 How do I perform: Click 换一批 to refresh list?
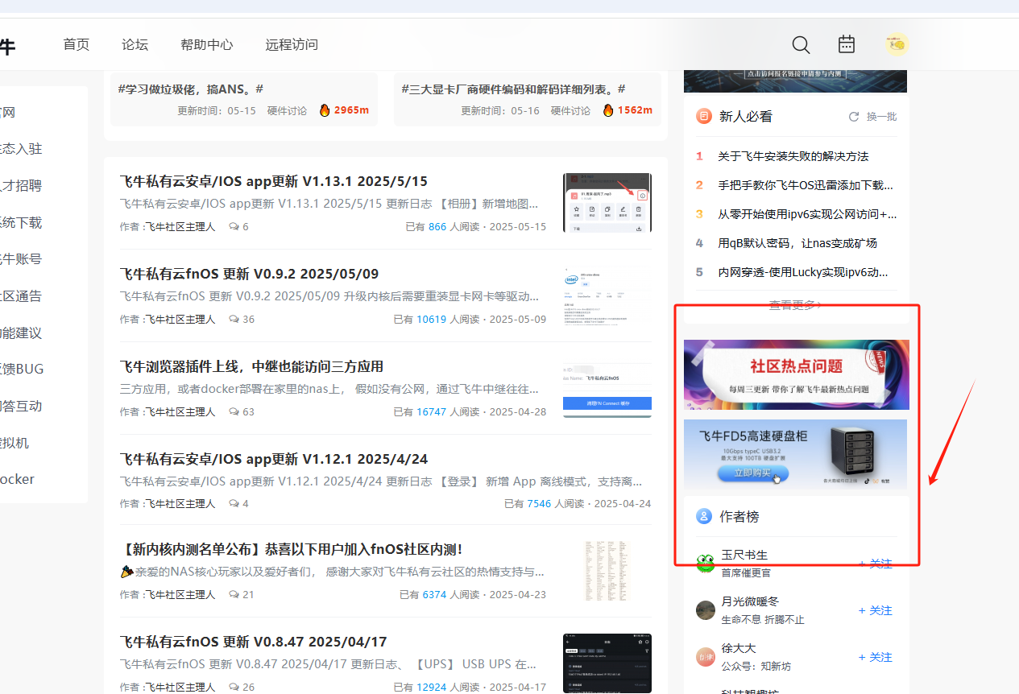coord(881,117)
